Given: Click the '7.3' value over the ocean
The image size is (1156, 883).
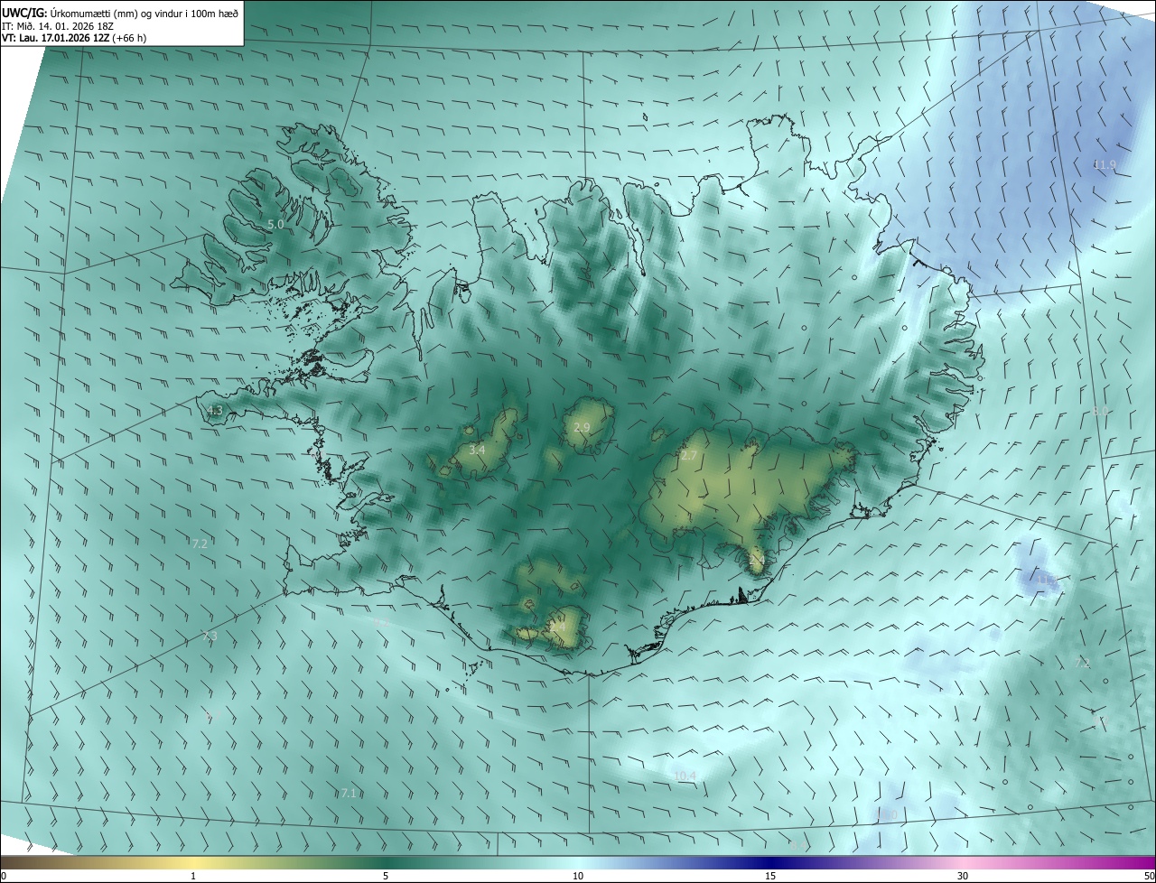Looking at the screenshot, I should (210, 636).
